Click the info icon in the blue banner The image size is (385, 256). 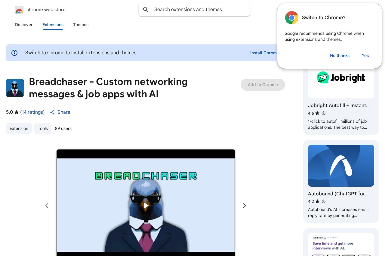tap(14, 53)
